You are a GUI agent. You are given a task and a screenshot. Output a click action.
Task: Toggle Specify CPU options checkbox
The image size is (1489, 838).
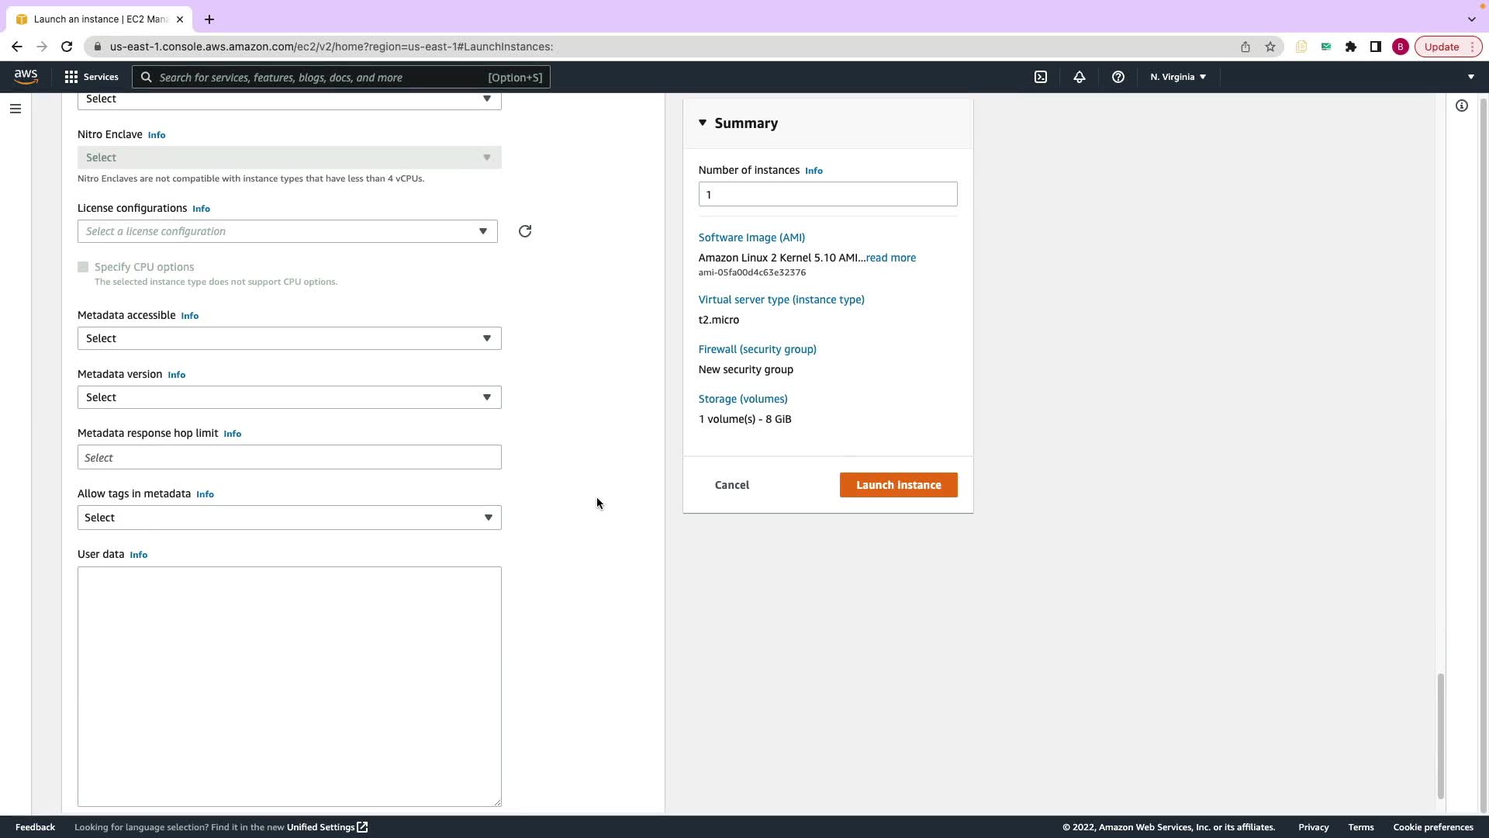[x=83, y=267]
